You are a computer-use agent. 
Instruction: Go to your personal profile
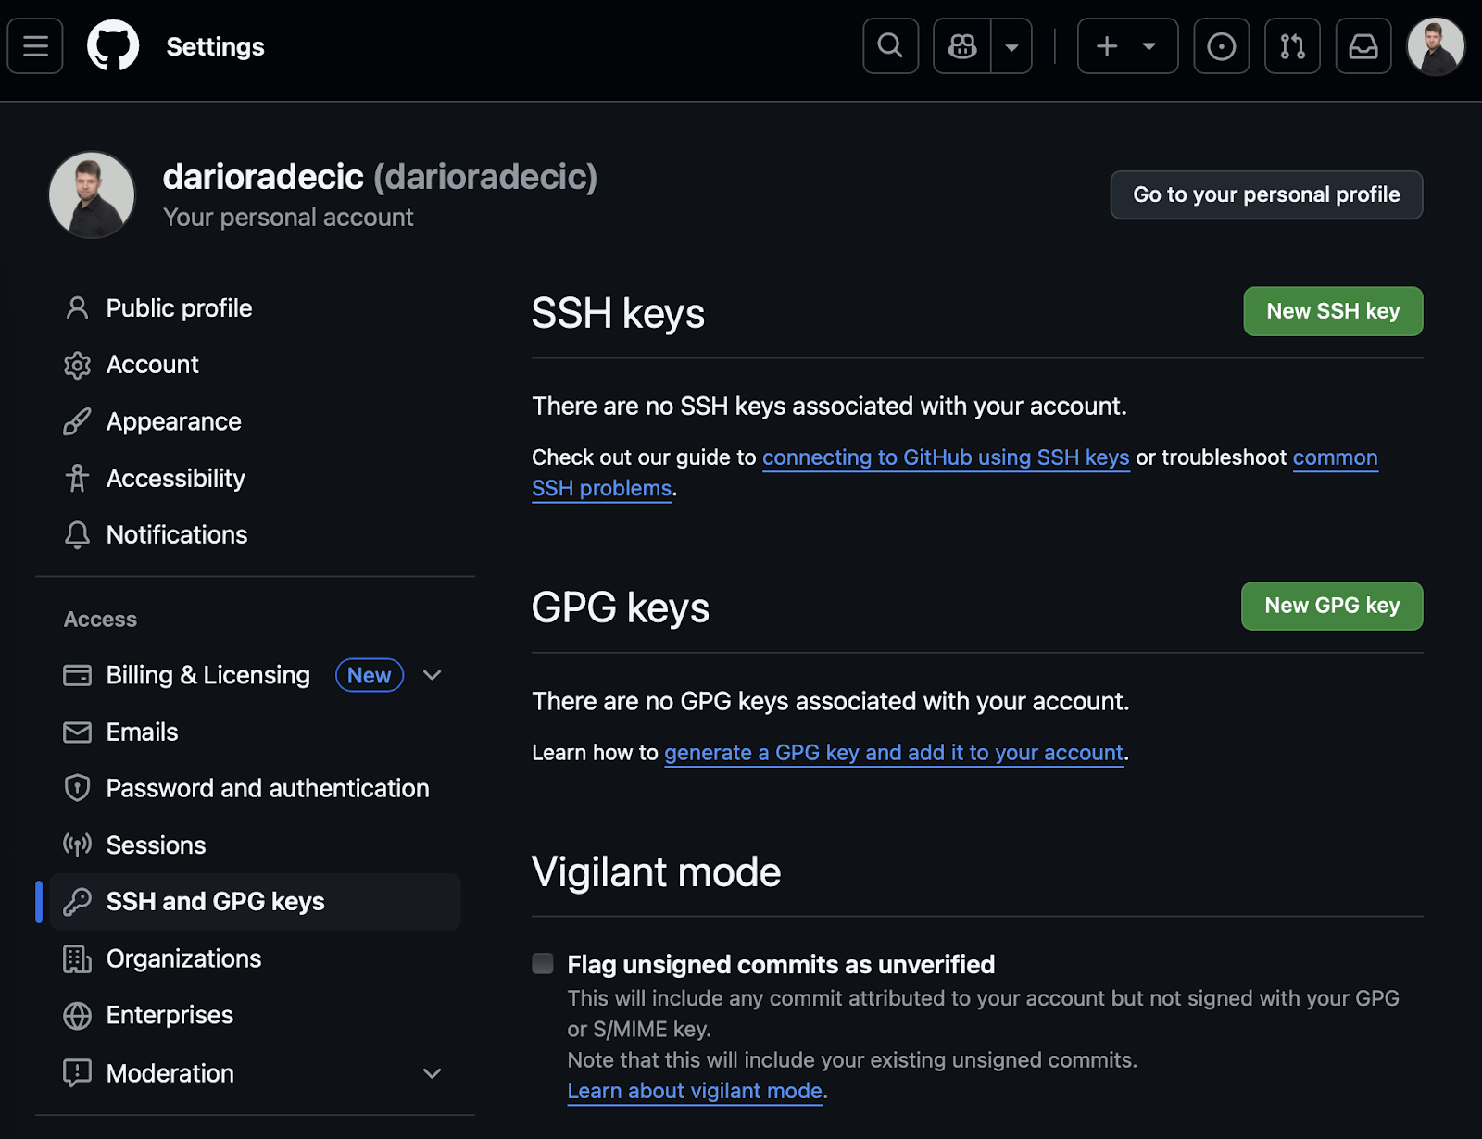[1266, 194]
